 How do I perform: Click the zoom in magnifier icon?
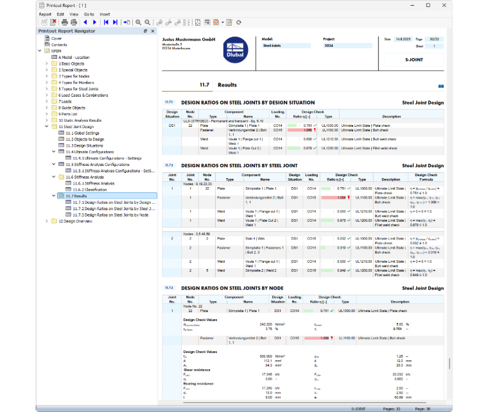click(138, 22)
